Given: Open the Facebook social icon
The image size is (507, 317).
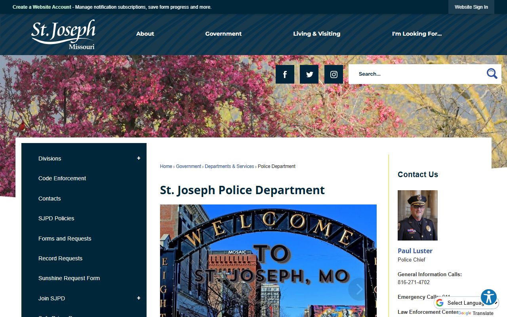Looking at the screenshot, I should (x=285, y=74).
